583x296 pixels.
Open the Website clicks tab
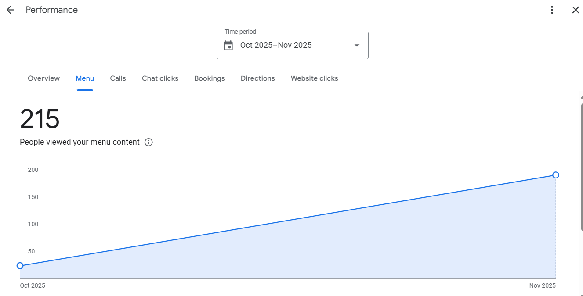click(x=314, y=78)
